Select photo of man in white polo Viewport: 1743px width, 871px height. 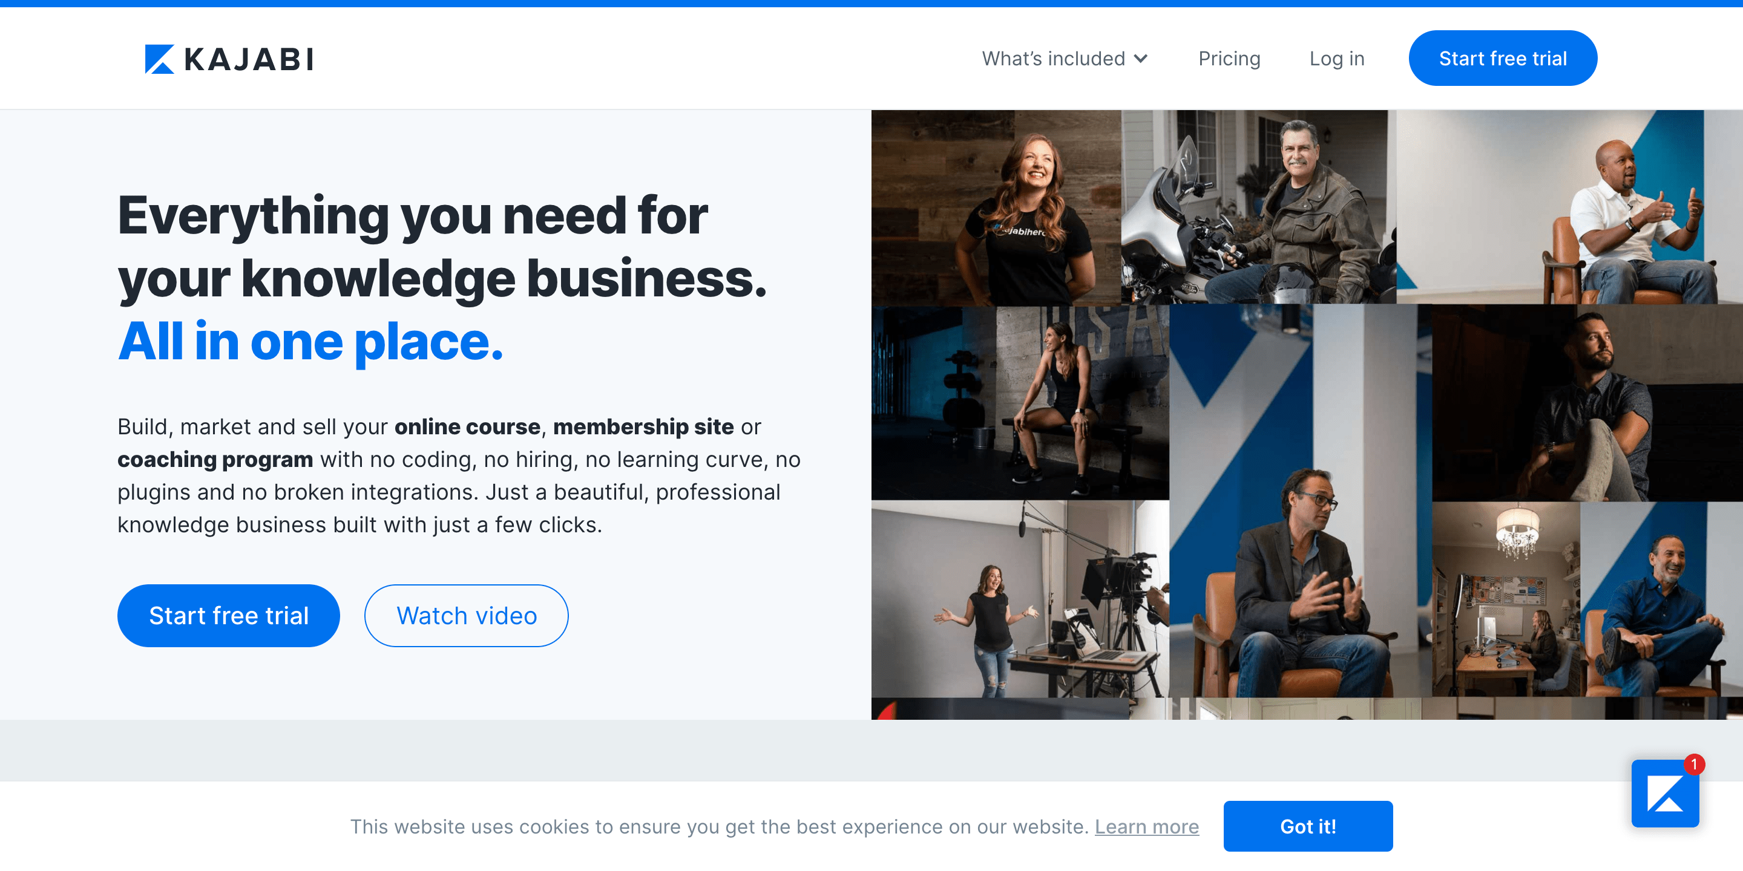(x=1570, y=207)
